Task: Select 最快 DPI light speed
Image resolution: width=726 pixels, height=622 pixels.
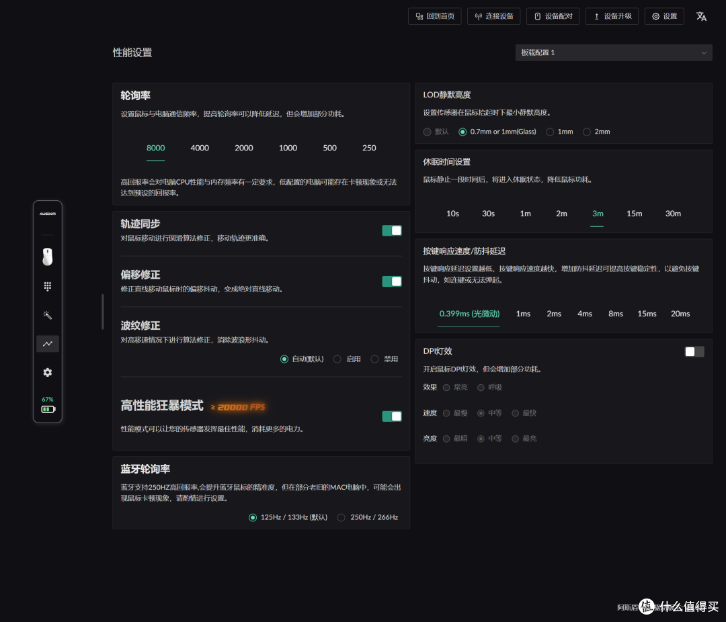Action: [524, 413]
